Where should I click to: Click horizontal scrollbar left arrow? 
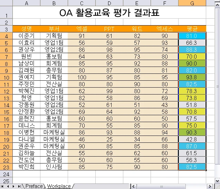pyautogui.click(x=133, y=187)
